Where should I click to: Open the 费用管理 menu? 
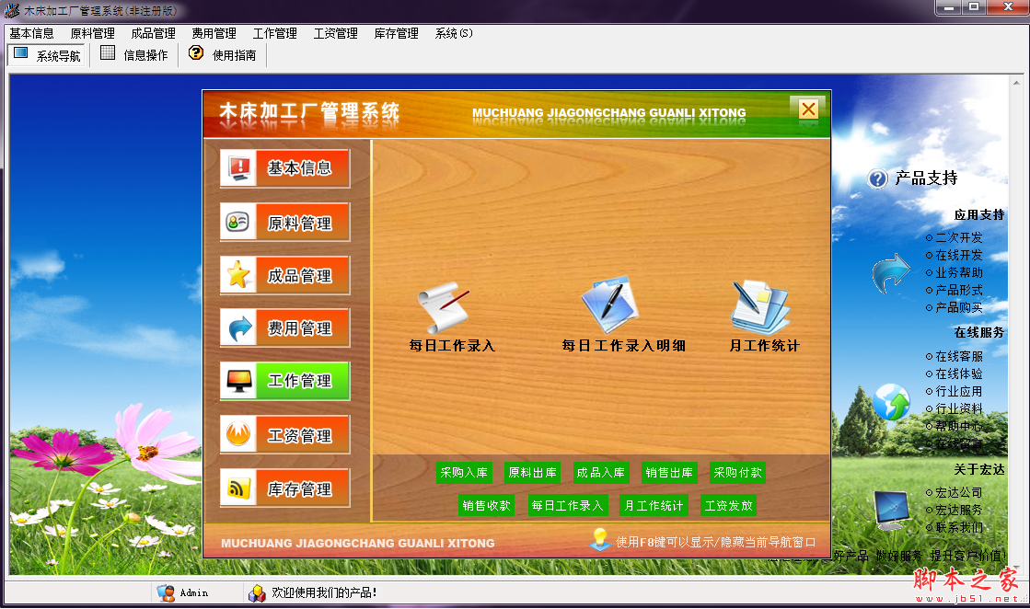[x=214, y=33]
